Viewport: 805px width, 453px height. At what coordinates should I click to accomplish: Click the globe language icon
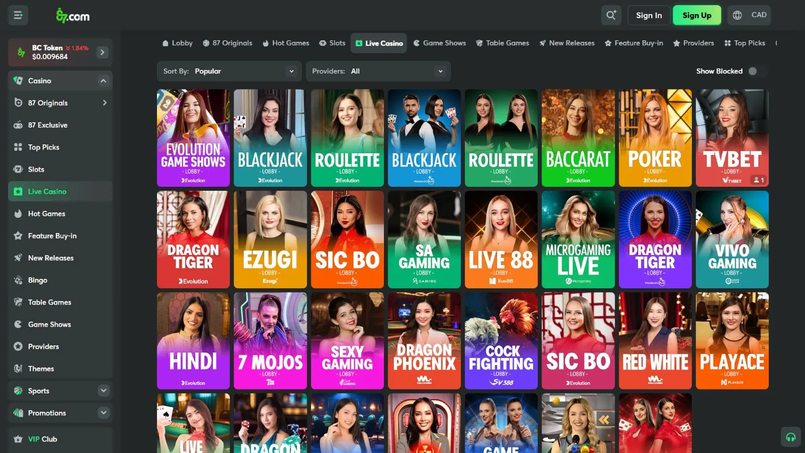coord(737,15)
